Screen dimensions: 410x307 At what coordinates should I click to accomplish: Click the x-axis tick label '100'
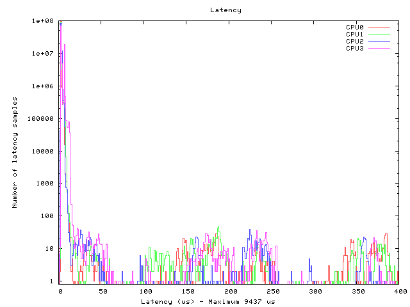coord(145,292)
